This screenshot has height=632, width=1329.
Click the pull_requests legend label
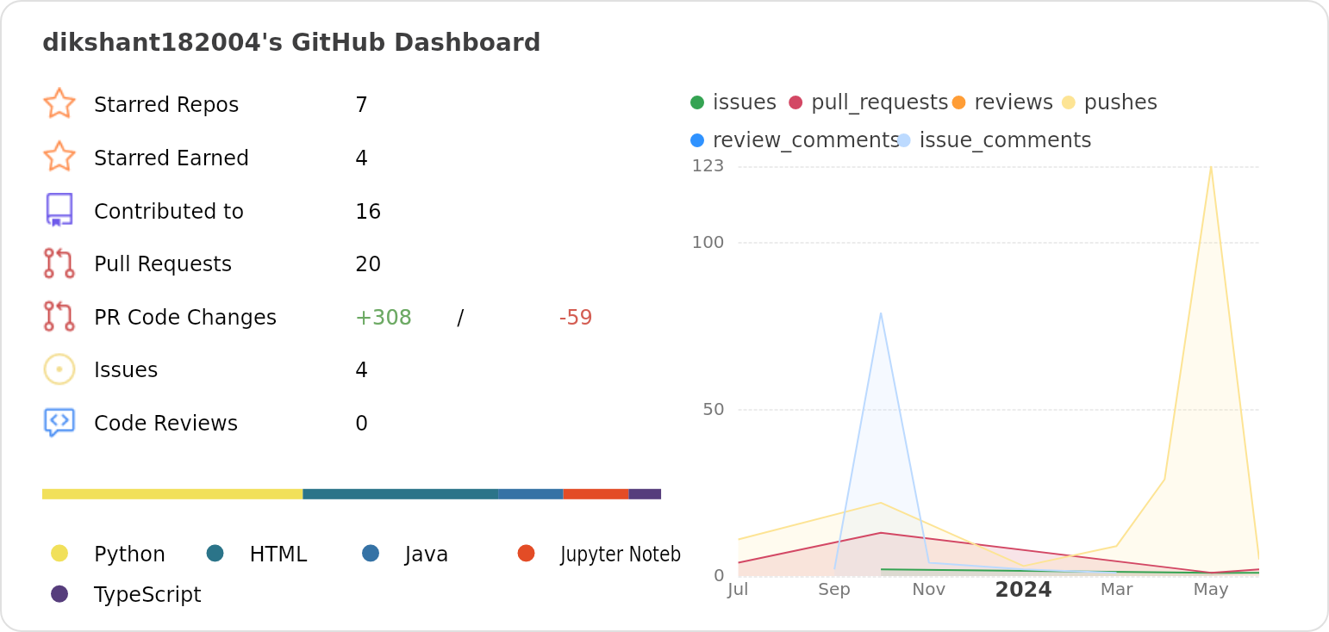click(879, 102)
